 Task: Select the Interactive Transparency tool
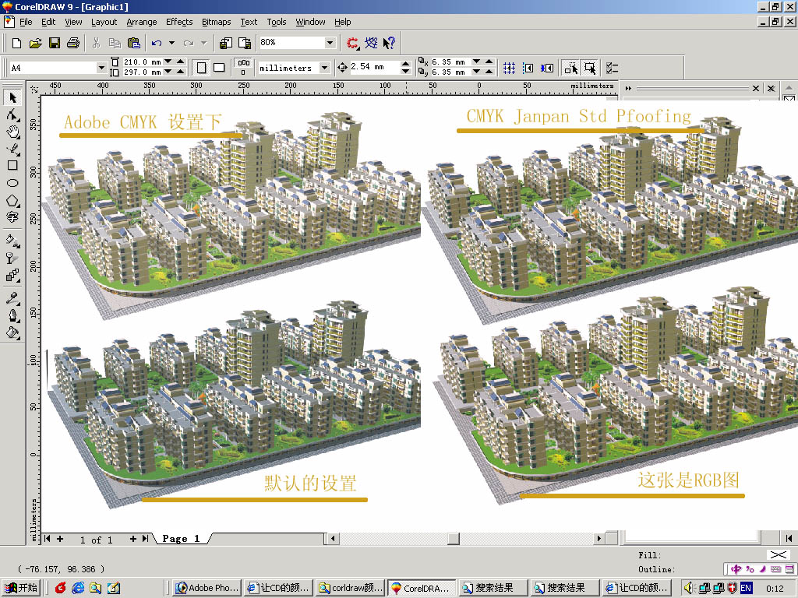point(12,259)
